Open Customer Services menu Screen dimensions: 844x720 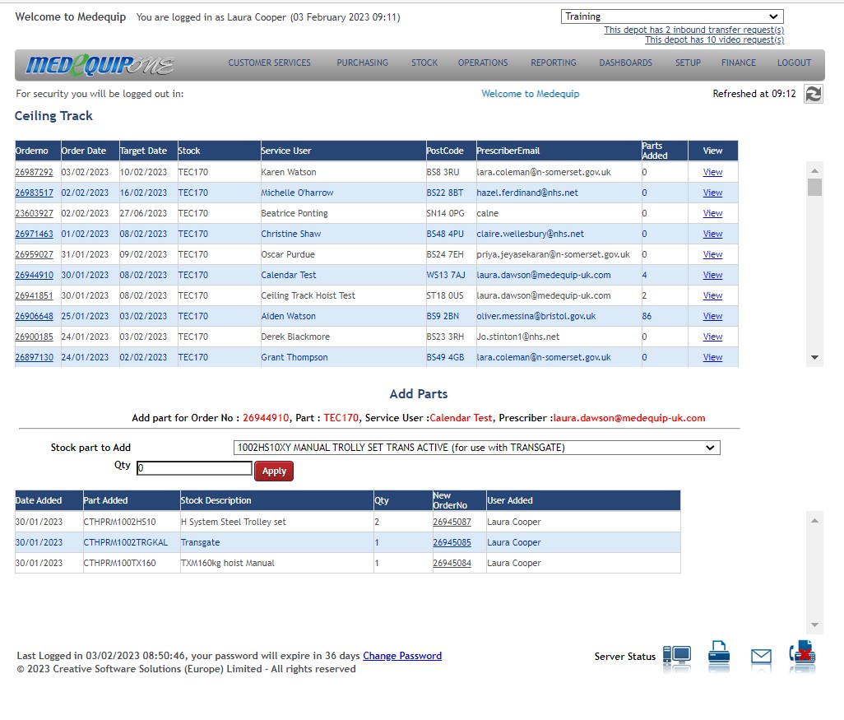[x=269, y=63]
